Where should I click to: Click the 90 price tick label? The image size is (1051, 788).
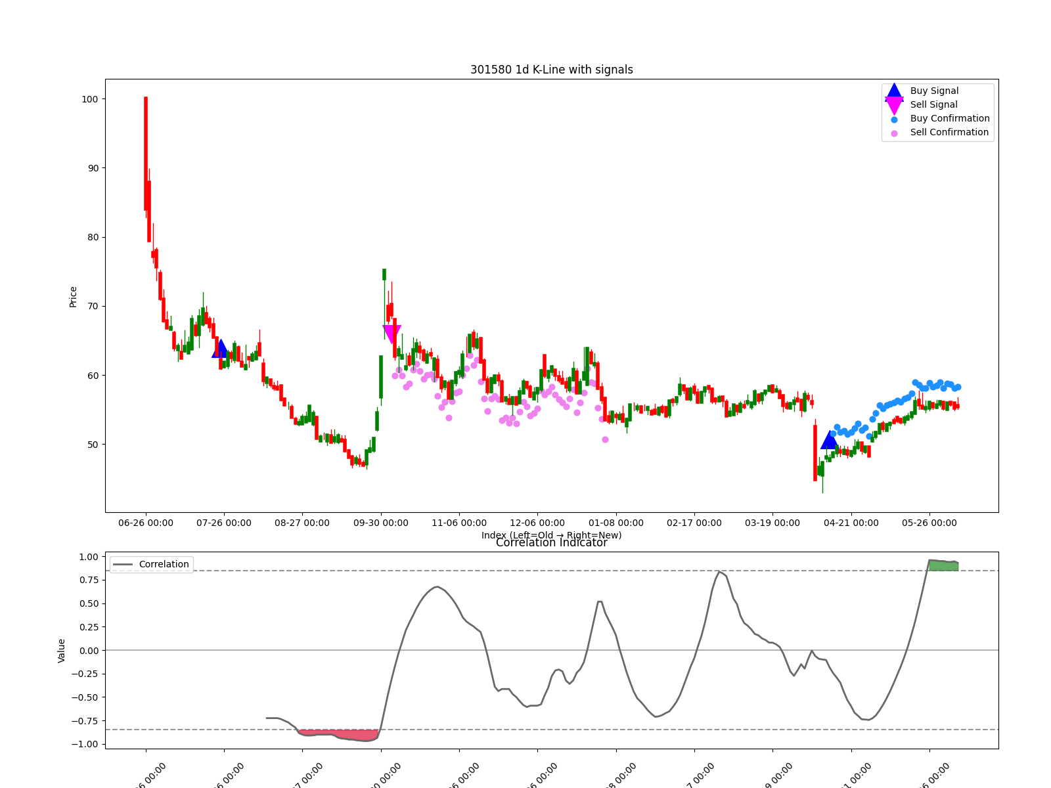pos(93,168)
